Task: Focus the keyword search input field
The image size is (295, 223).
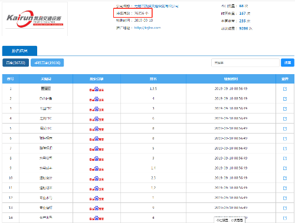Action: click(245, 63)
